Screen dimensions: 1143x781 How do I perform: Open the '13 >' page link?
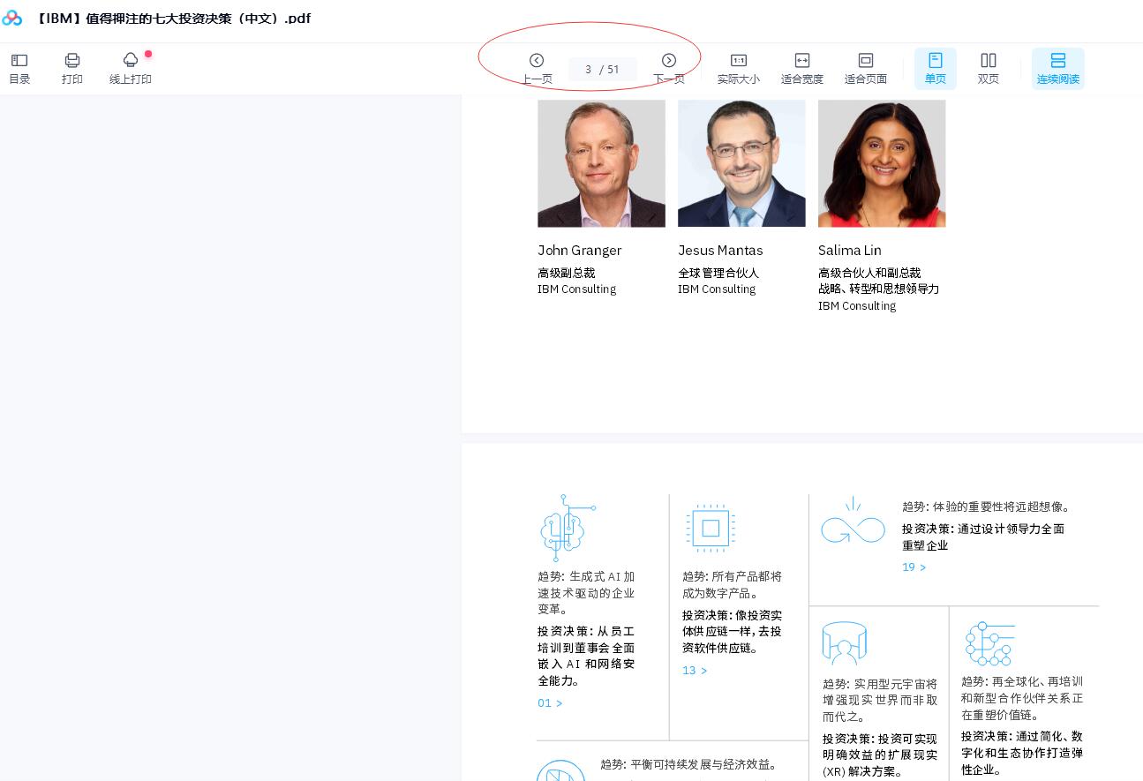click(695, 671)
